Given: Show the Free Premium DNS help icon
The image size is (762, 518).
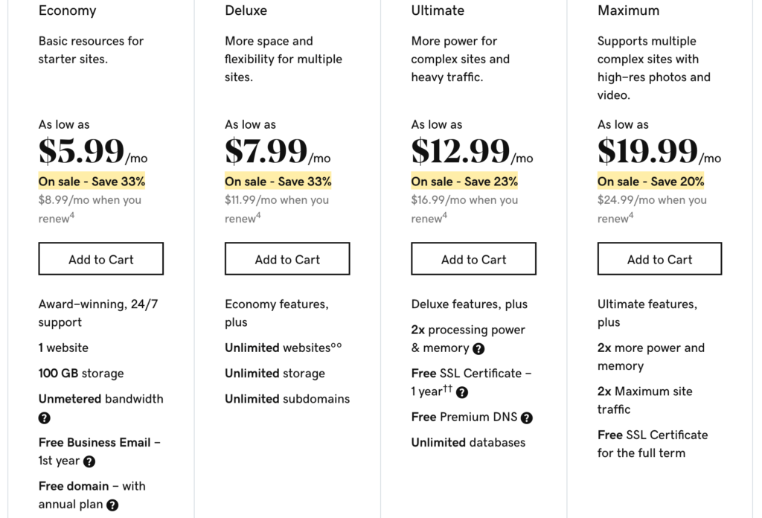Looking at the screenshot, I should [527, 418].
